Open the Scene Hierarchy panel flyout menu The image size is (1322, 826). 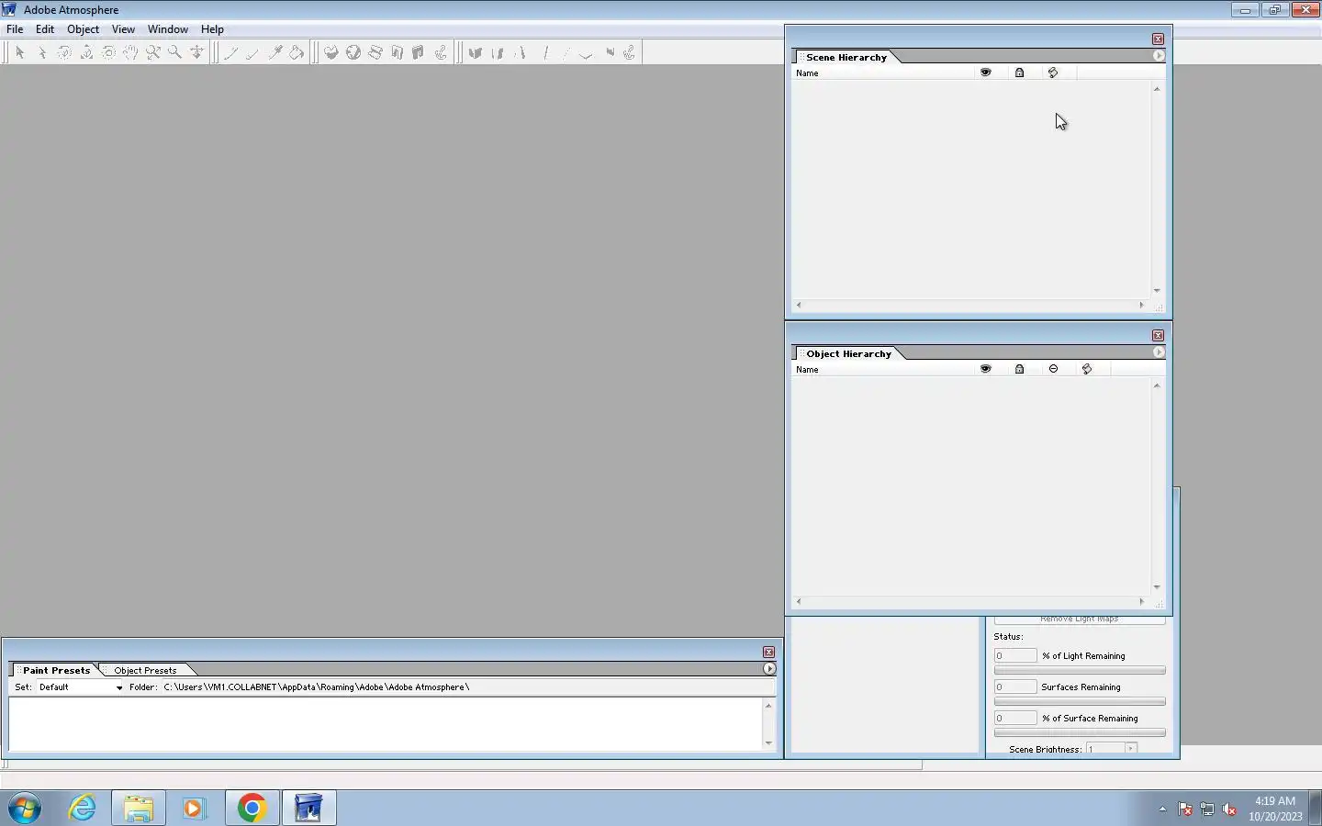1159,56
